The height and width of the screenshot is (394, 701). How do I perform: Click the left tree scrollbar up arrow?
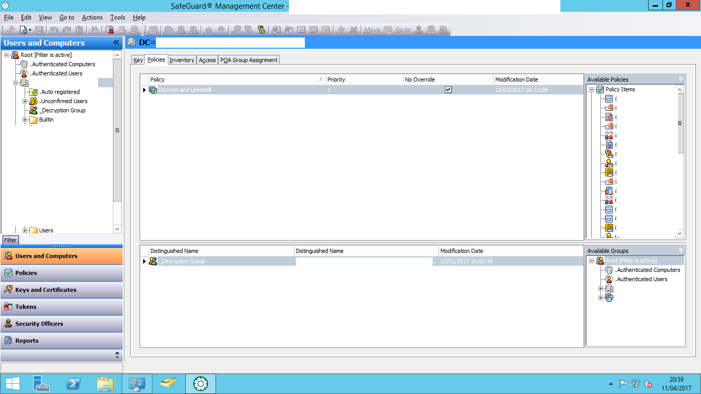pyautogui.click(x=117, y=55)
